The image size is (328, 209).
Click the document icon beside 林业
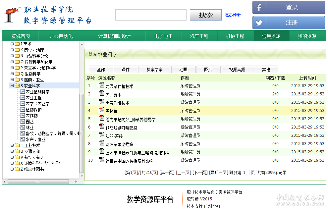23,128
